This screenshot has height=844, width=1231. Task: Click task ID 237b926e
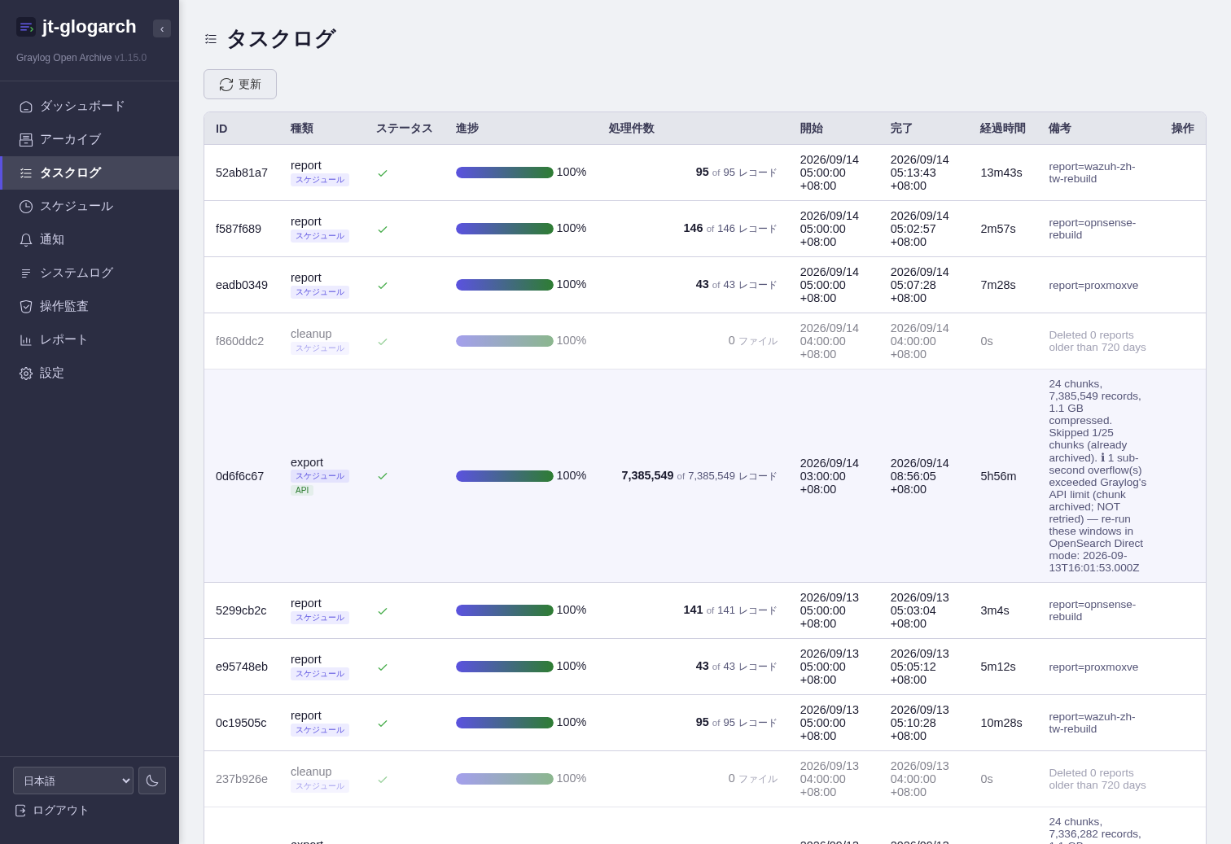[x=242, y=779]
